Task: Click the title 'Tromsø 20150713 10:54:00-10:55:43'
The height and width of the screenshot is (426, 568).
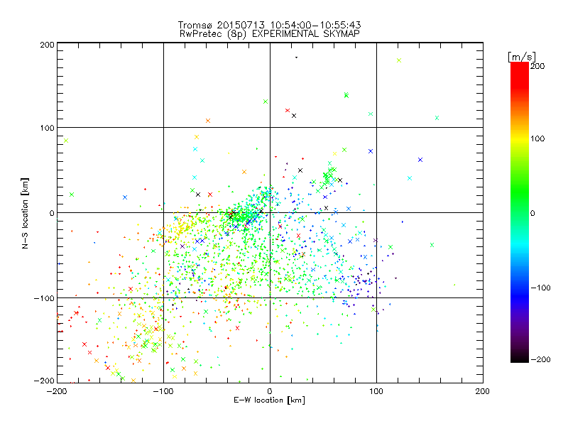Action: pyautogui.click(x=269, y=25)
